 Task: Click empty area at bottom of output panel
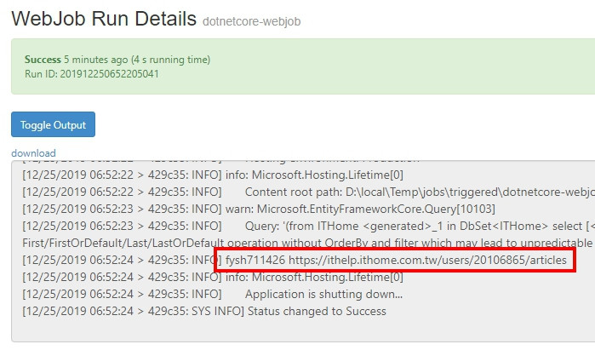tap(303, 330)
